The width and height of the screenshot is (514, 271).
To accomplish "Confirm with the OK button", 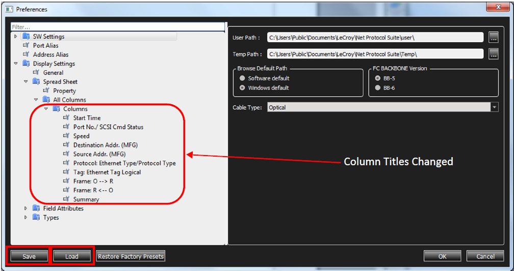I will click(443, 256).
